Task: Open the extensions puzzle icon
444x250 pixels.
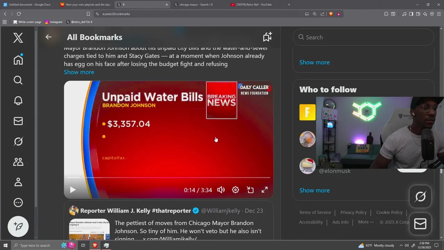Action: 386,14
